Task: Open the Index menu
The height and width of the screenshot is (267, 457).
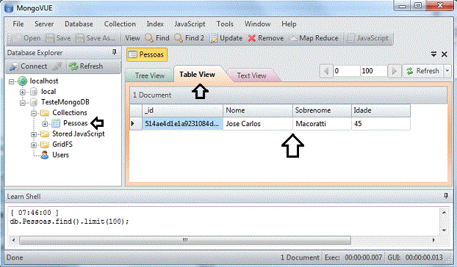Action: 155,24
